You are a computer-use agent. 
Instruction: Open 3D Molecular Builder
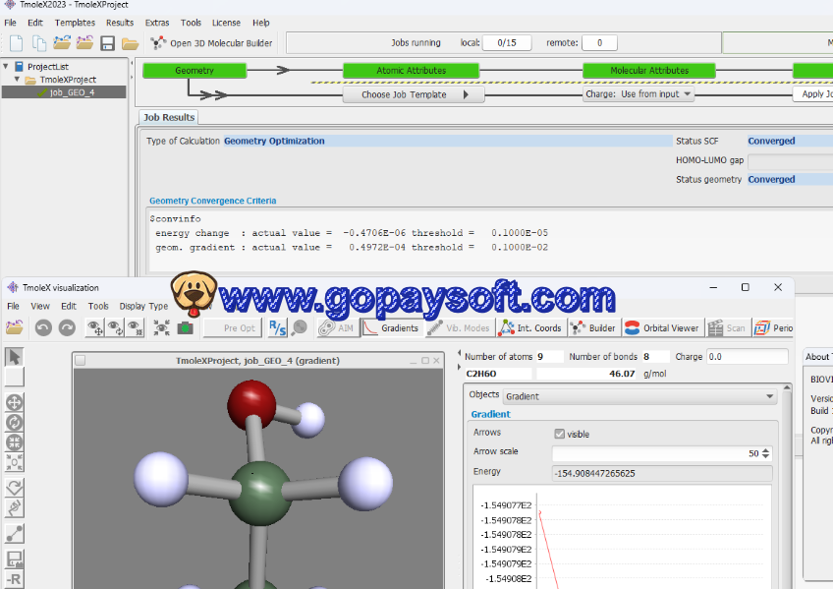[211, 43]
